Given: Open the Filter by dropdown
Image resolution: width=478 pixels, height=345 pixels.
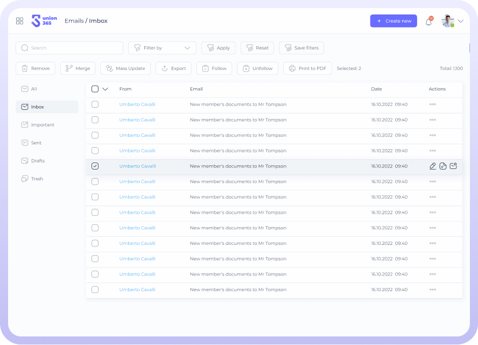Looking at the screenshot, I should [x=162, y=48].
